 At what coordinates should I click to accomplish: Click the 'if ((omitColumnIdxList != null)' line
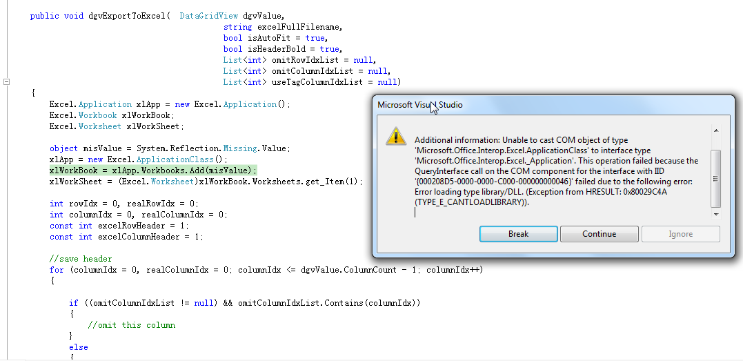(244, 302)
